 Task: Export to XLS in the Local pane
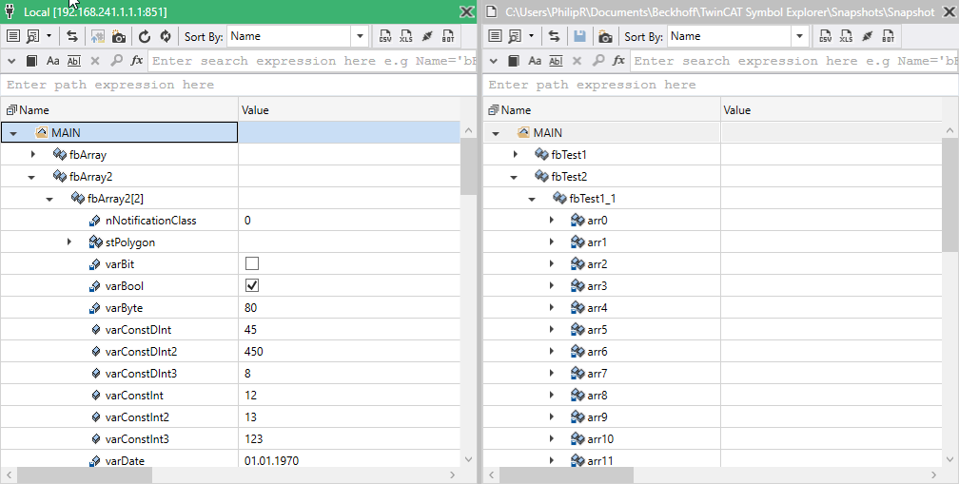click(x=406, y=36)
